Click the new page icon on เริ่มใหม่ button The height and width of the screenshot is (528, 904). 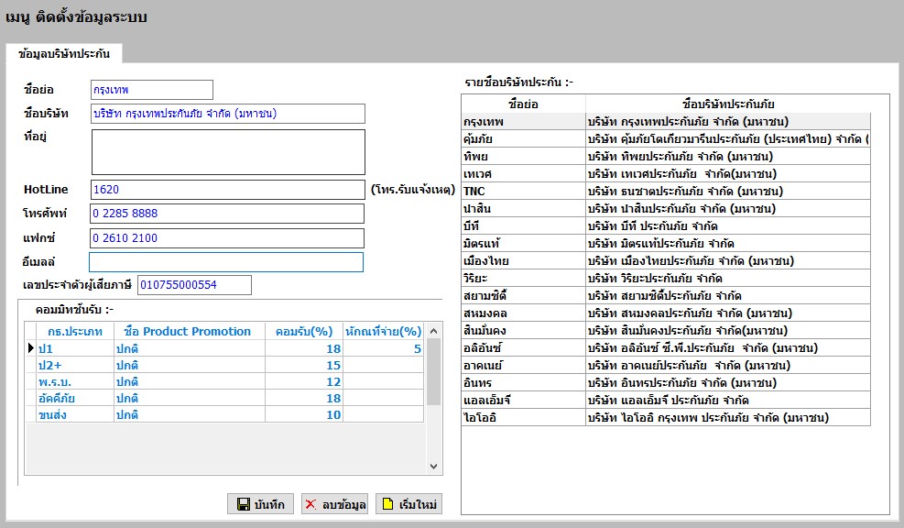(388, 504)
